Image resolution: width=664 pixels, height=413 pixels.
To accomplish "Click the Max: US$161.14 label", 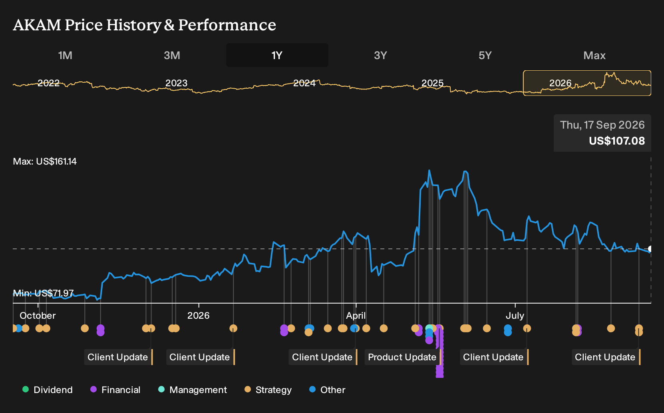I will tap(45, 161).
